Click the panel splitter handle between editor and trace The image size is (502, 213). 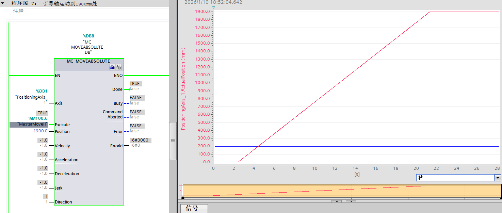[x=173, y=140]
